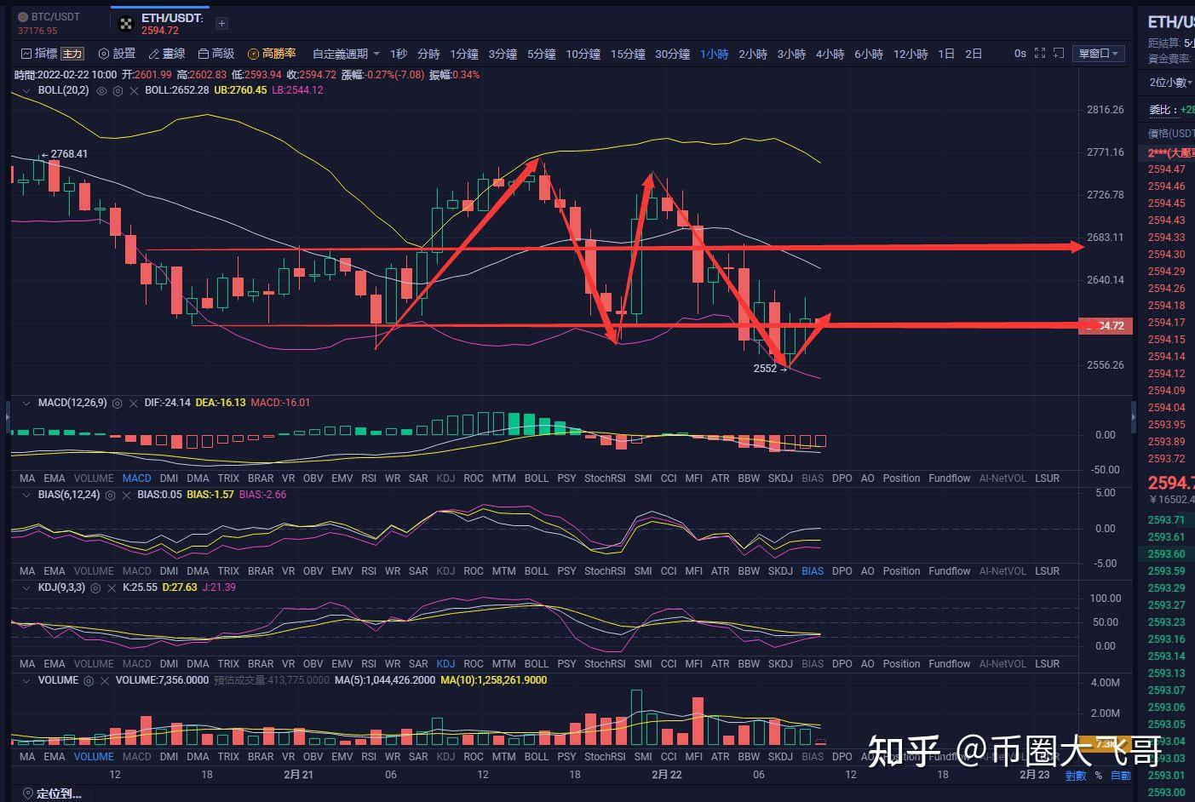Open the 高勝率 high win-rate icon
Screen dimensions: 1195x802
point(253,54)
